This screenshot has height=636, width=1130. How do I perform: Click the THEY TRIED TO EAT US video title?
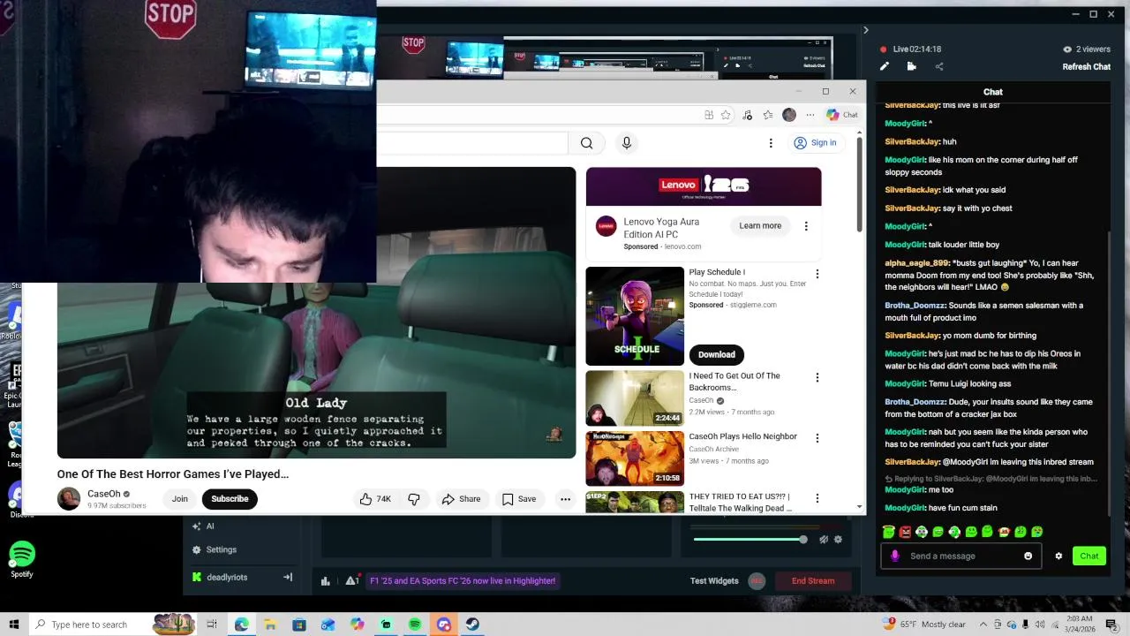click(739, 502)
